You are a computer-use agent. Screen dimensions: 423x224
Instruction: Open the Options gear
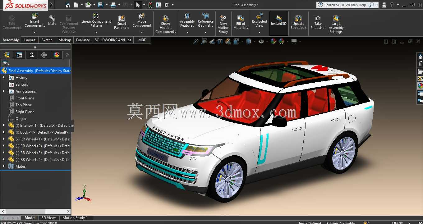click(167, 5)
